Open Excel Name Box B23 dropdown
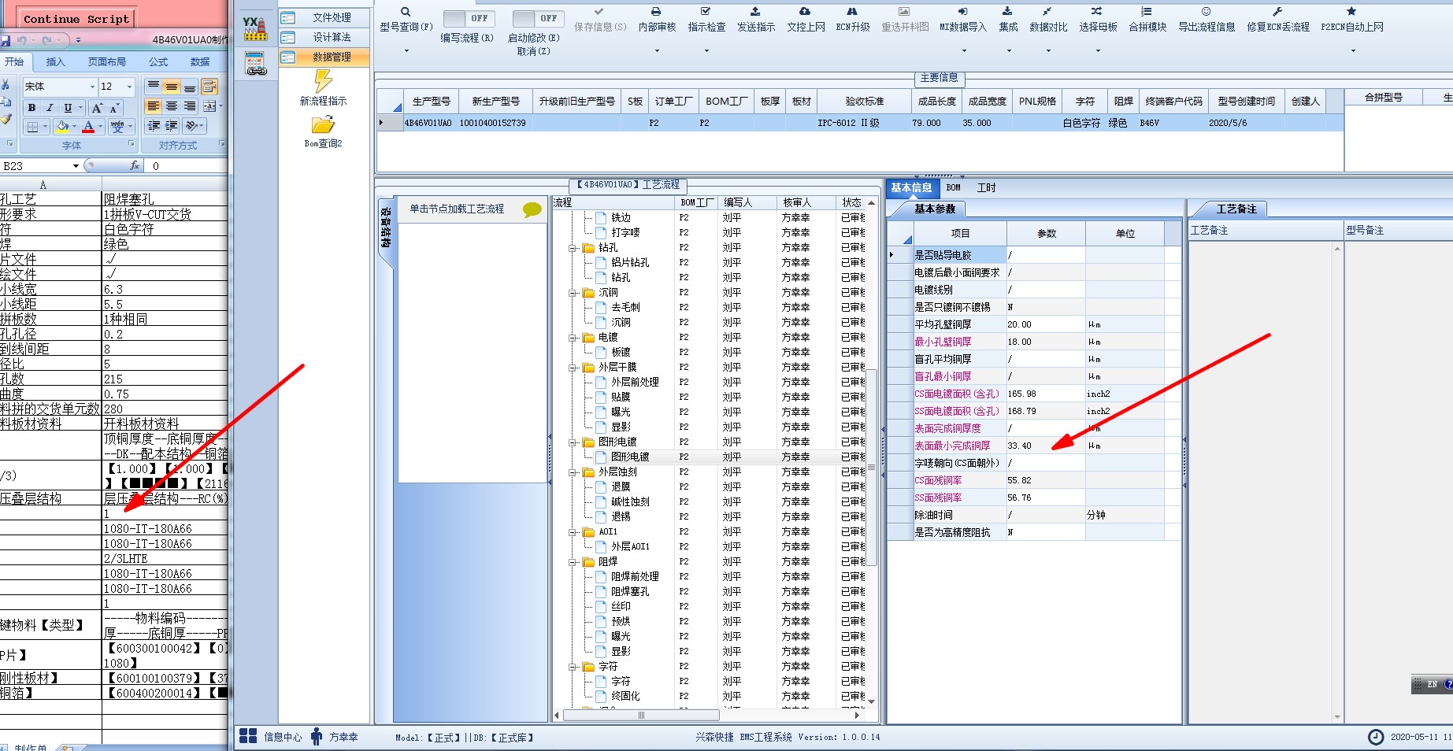The width and height of the screenshot is (1453, 751). point(76,166)
